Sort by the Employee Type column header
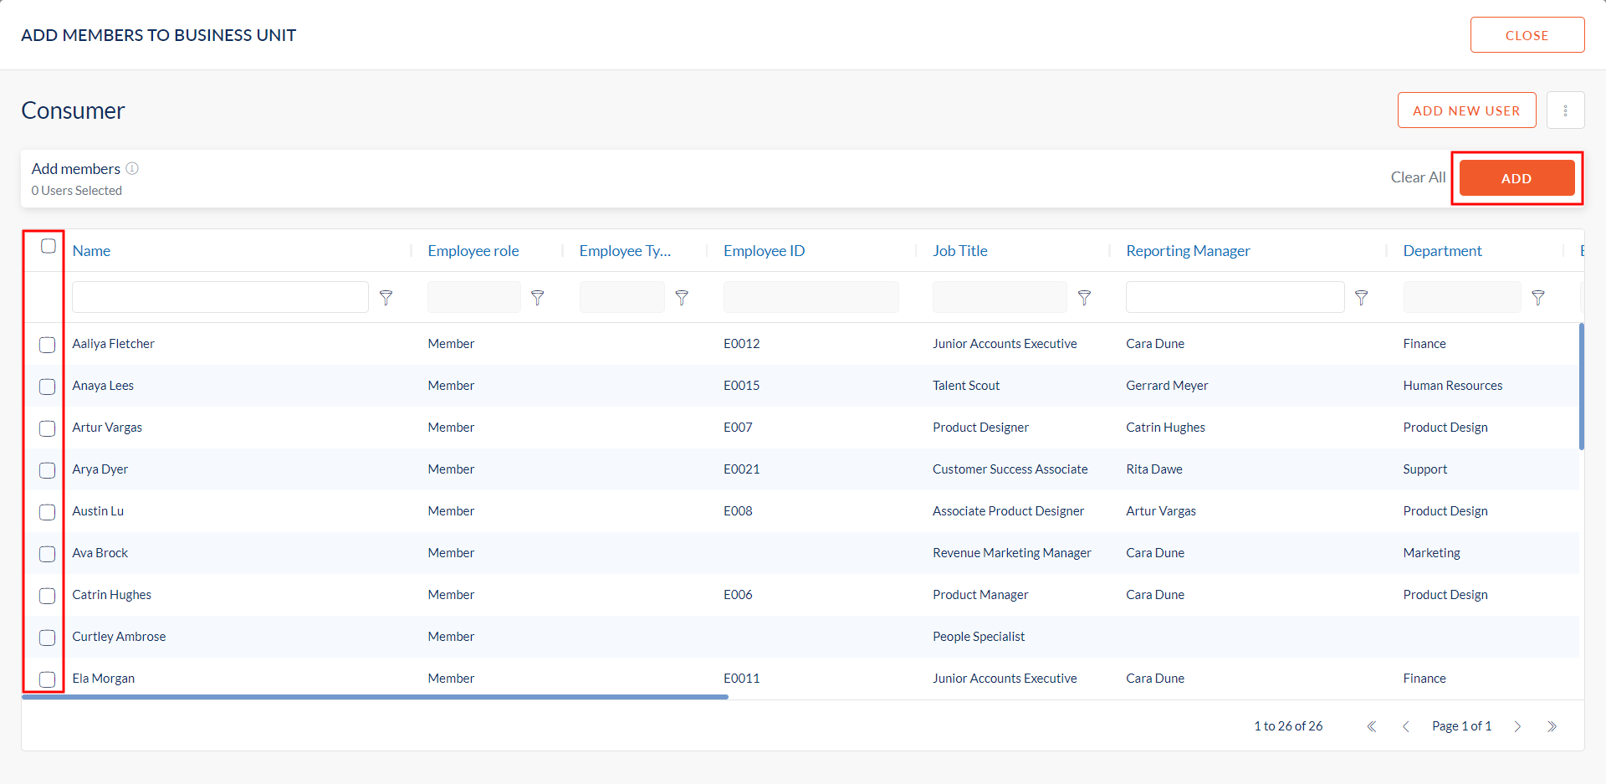 coord(625,250)
